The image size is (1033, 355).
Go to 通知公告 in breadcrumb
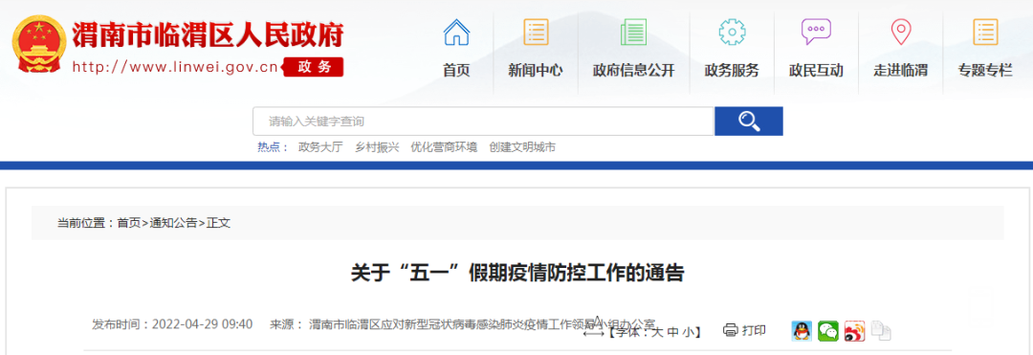(x=173, y=223)
